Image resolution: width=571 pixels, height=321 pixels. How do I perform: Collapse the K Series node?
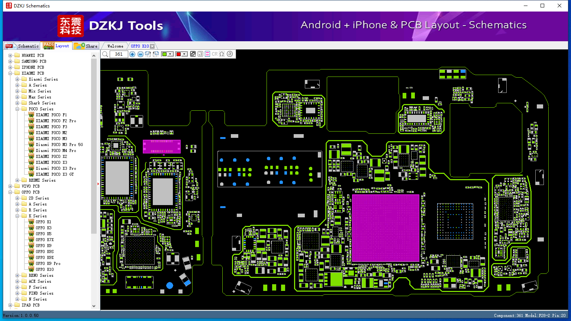[x=17, y=216]
